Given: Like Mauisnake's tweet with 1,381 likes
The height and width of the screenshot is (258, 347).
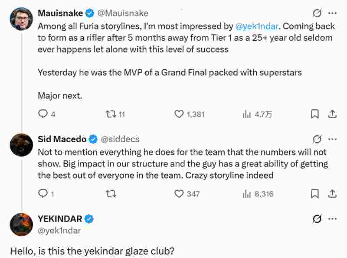Looking at the screenshot, I should click(179, 114).
